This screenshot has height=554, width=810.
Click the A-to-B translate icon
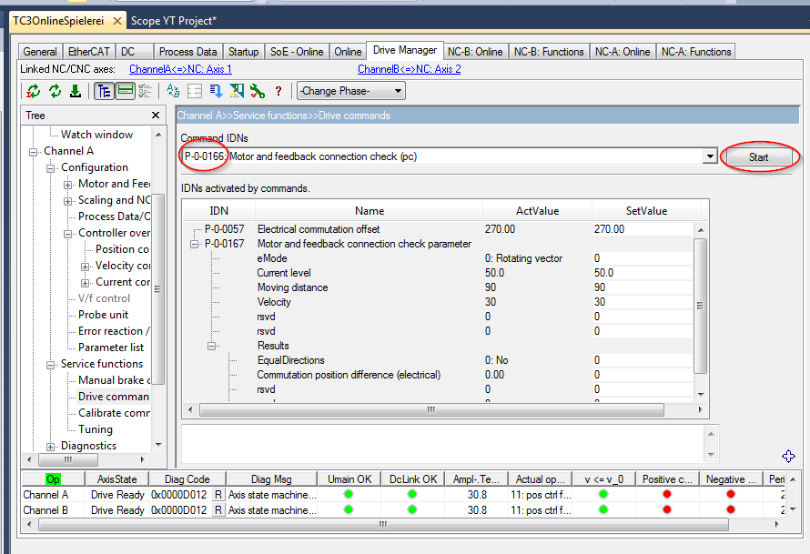click(x=173, y=91)
